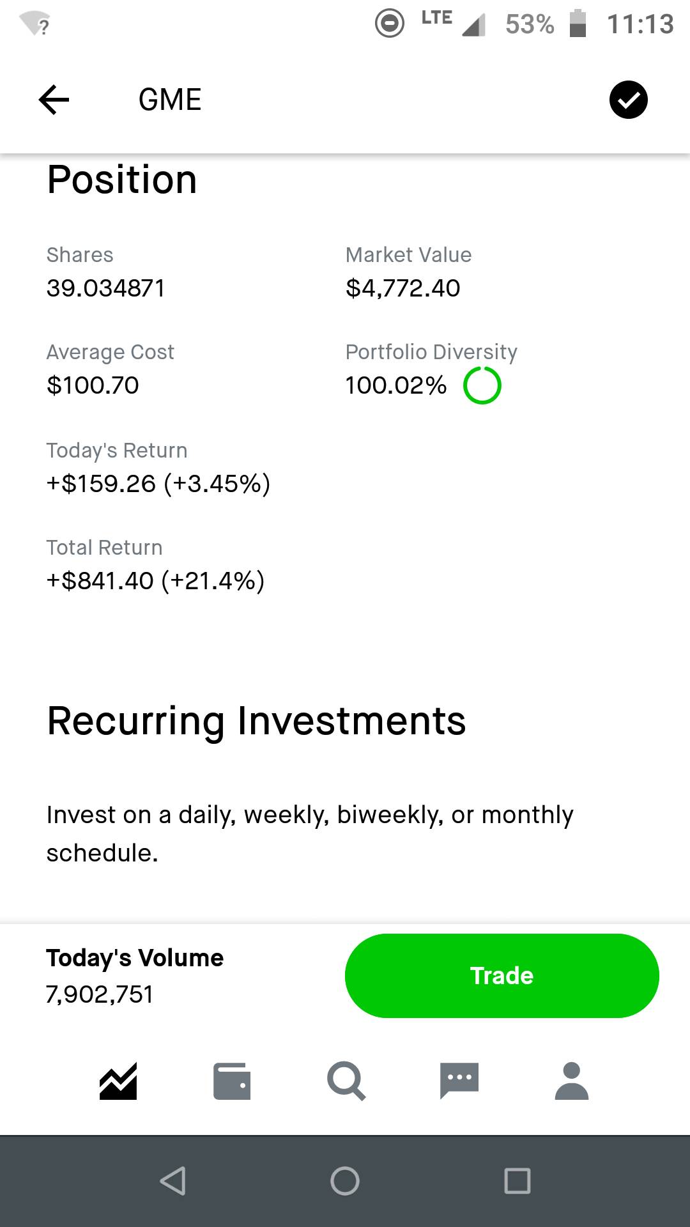Image resolution: width=690 pixels, height=1227 pixels.
Task: Tap the Today's Volume figure
Action: [100, 994]
